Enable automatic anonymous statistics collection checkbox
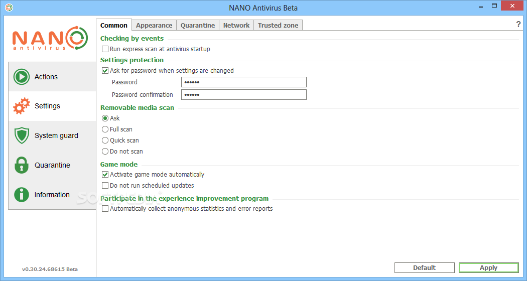The image size is (527, 281). [x=105, y=209]
